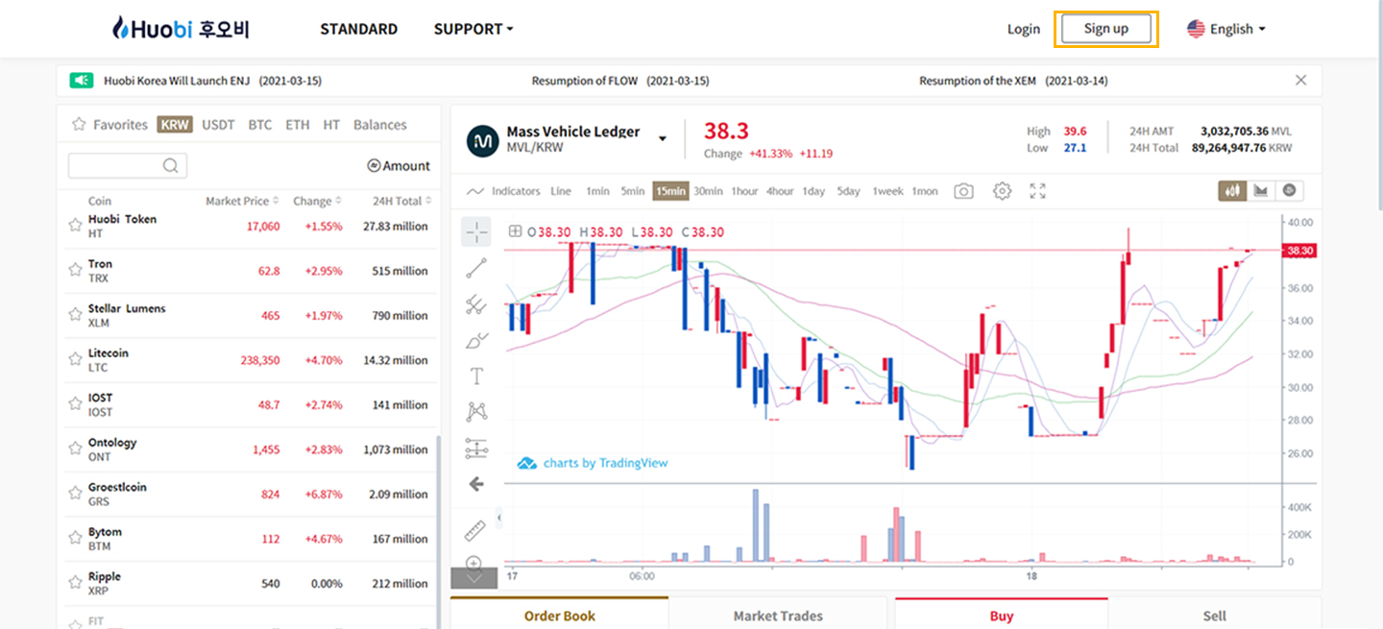1383x629 pixels.
Task: Toggle the Amount display switch
Action: click(x=399, y=166)
